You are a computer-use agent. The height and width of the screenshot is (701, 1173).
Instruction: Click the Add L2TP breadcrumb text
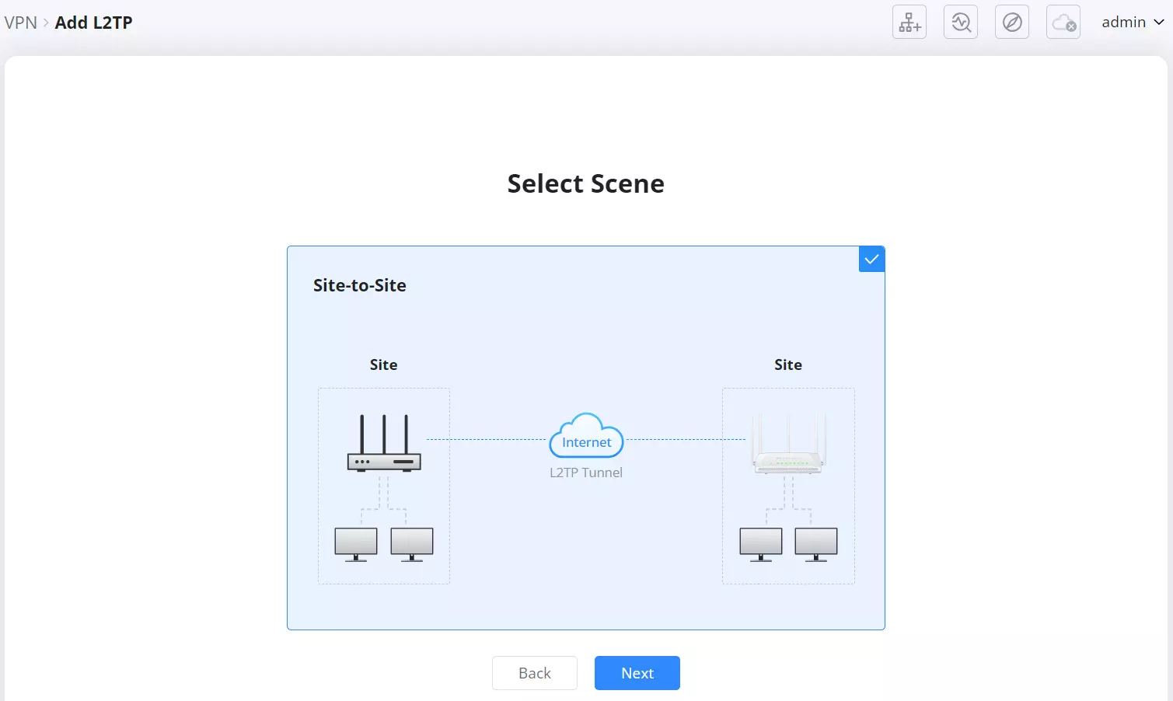pos(94,23)
